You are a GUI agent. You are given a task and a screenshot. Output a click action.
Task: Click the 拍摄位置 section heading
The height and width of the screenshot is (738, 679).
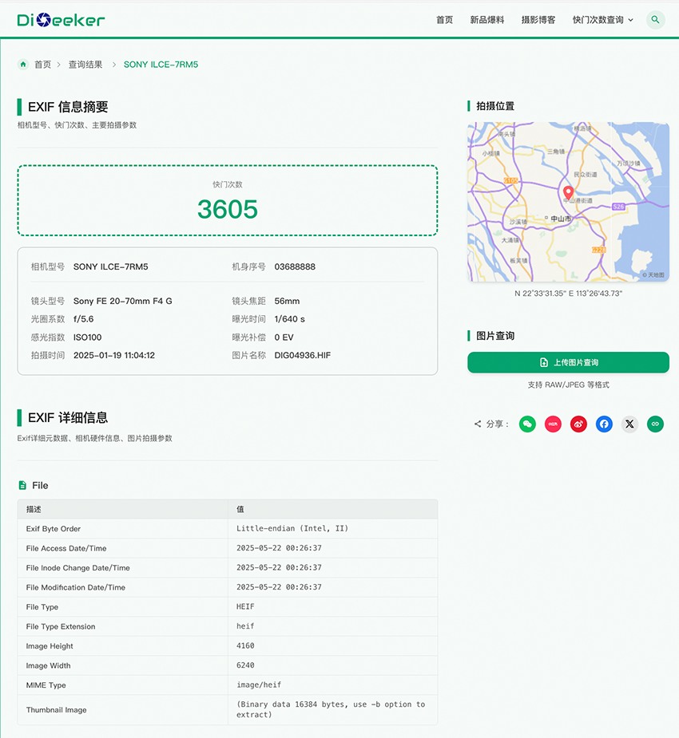(x=495, y=106)
